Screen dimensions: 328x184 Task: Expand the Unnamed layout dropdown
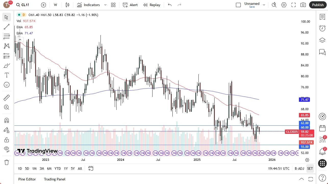(264, 5)
